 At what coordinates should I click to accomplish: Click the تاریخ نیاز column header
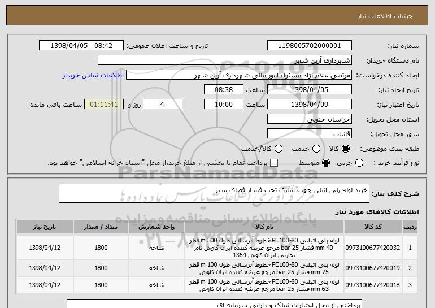coord(45,227)
